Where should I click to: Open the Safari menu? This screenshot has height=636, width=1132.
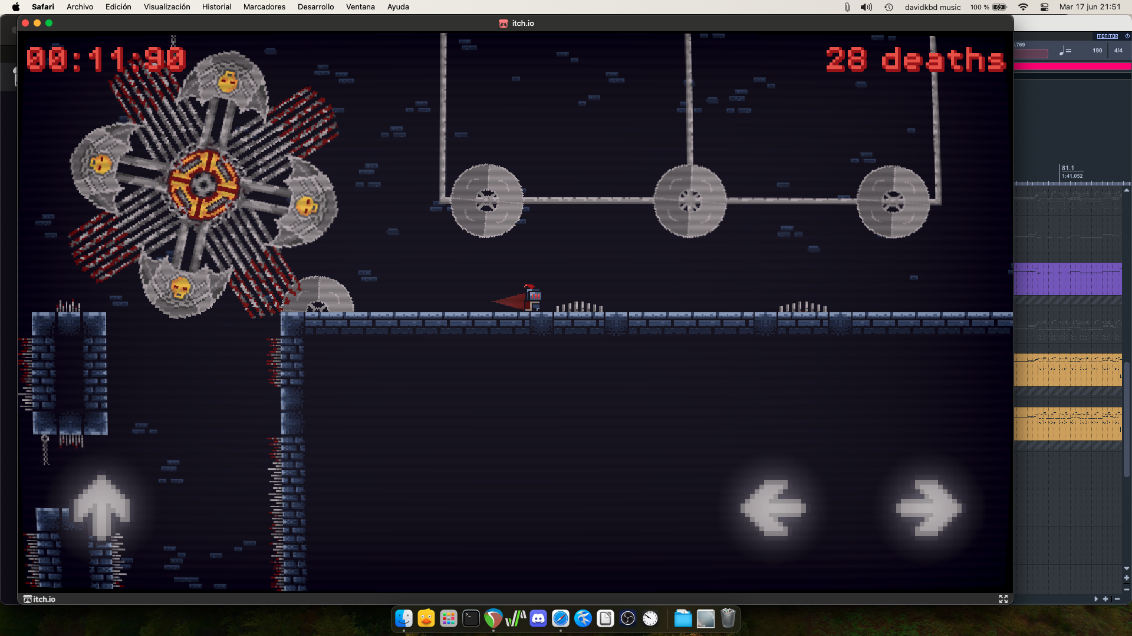click(x=43, y=7)
